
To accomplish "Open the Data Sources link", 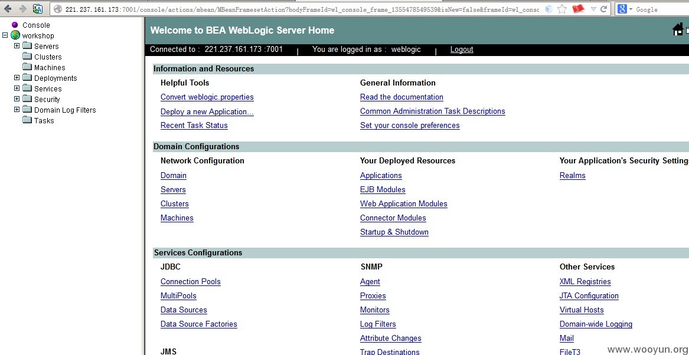I will click(x=184, y=310).
